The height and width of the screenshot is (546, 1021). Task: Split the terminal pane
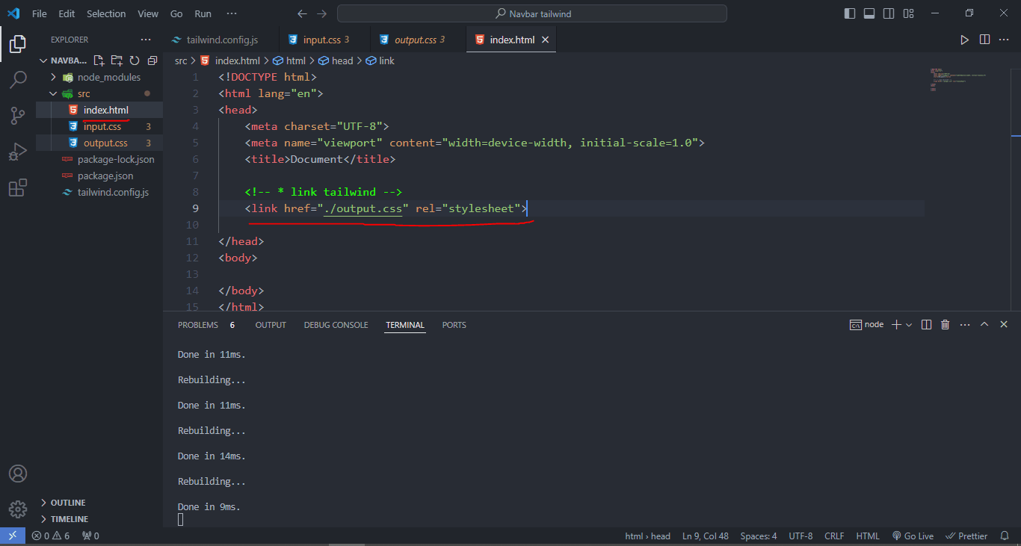(926, 324)
